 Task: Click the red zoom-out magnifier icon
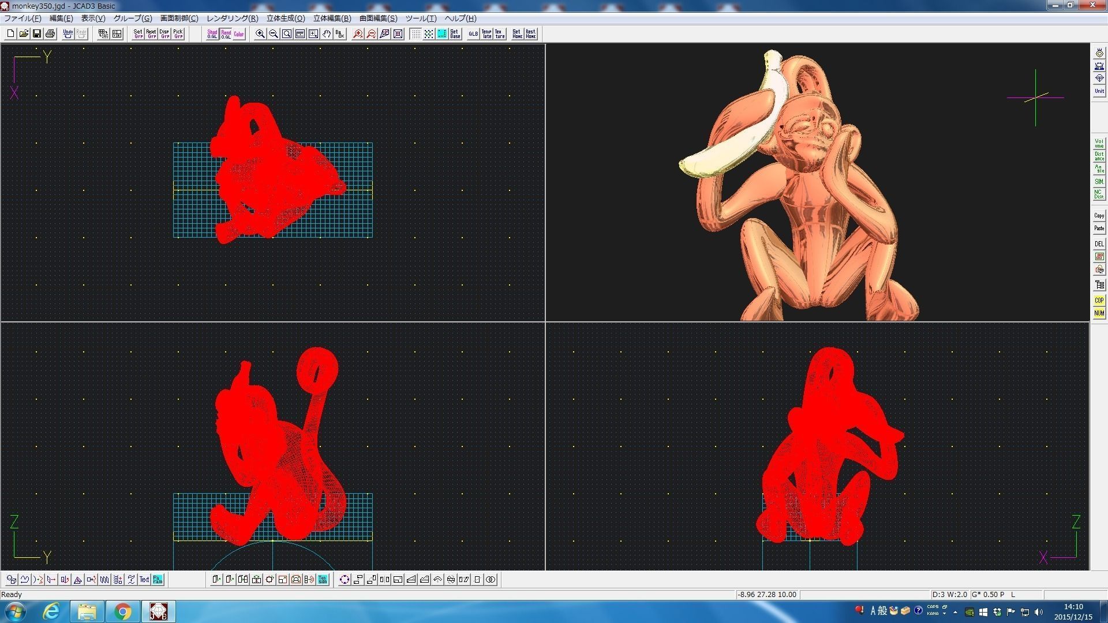click(x=371, y=34)
